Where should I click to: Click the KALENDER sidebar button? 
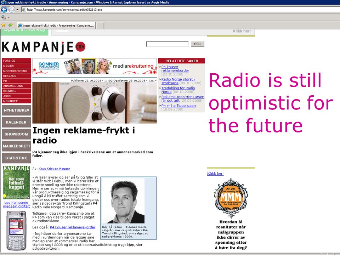pos(17,122)
